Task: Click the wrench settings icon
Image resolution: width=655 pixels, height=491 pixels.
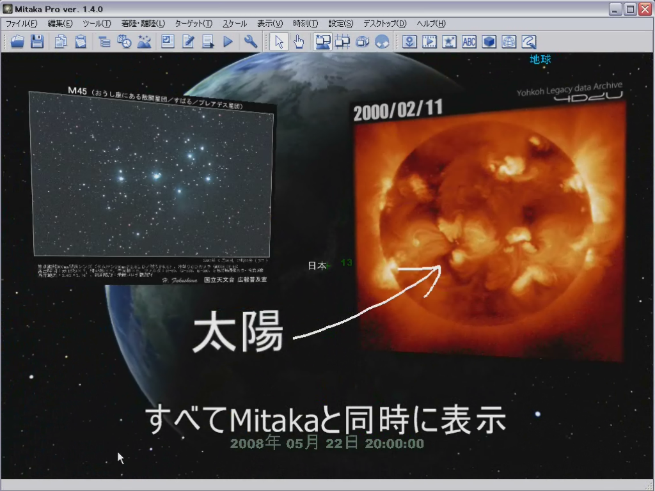Action: pos(251,42)
